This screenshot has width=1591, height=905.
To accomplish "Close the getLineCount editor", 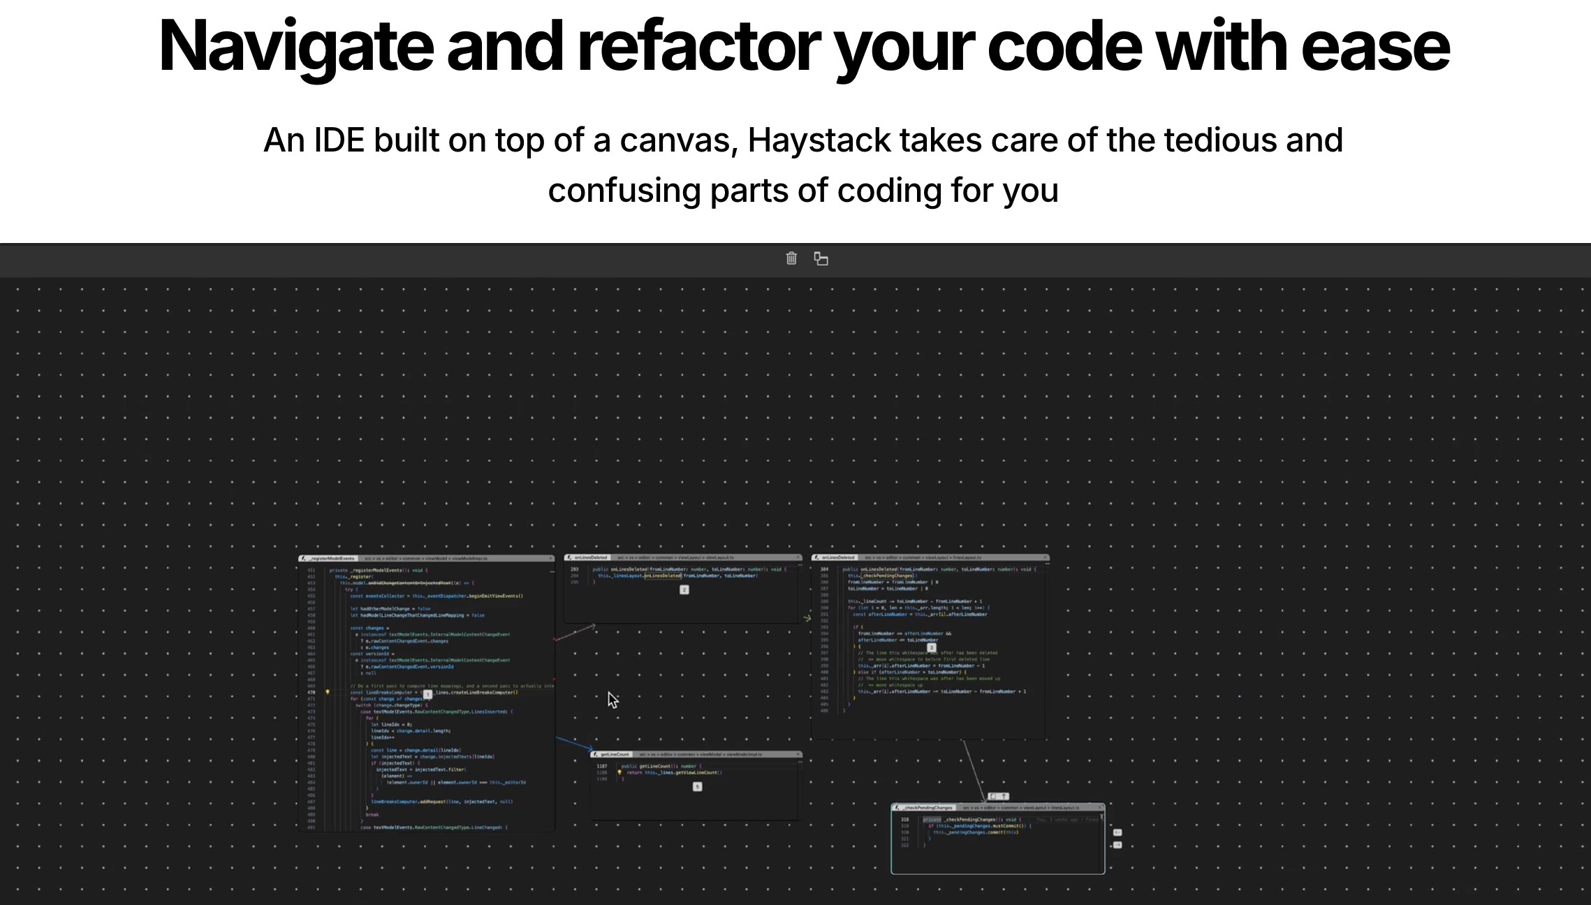I will point(799,754).
